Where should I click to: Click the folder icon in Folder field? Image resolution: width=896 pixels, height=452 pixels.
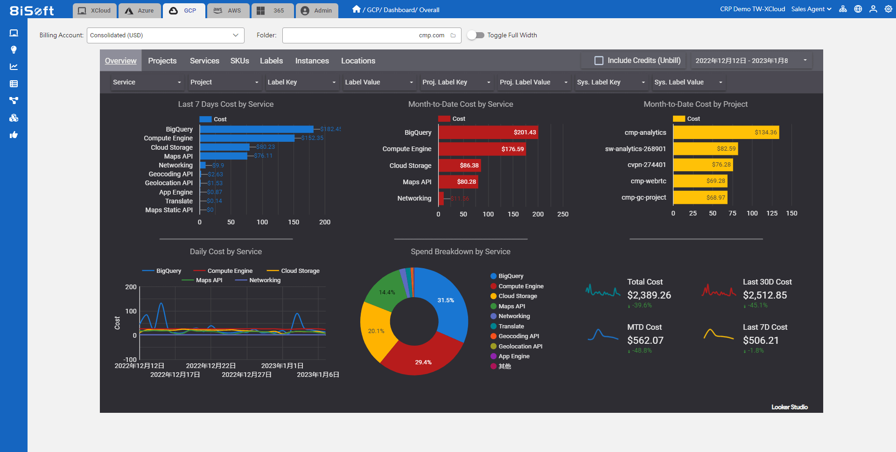tap(453, 35)
